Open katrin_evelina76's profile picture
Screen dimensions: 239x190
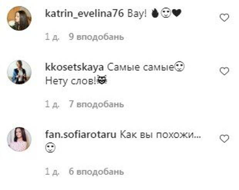(19, 18)
